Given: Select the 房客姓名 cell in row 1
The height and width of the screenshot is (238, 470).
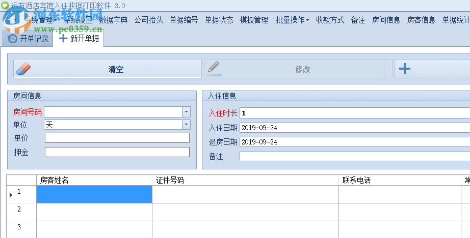Looking at the screenshot, I should point(94,194).
